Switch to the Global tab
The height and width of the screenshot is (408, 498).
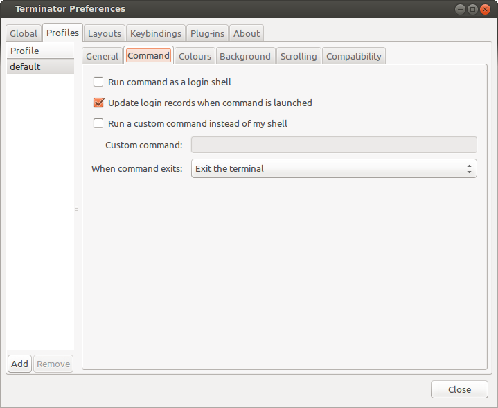[x=24, y=33]
